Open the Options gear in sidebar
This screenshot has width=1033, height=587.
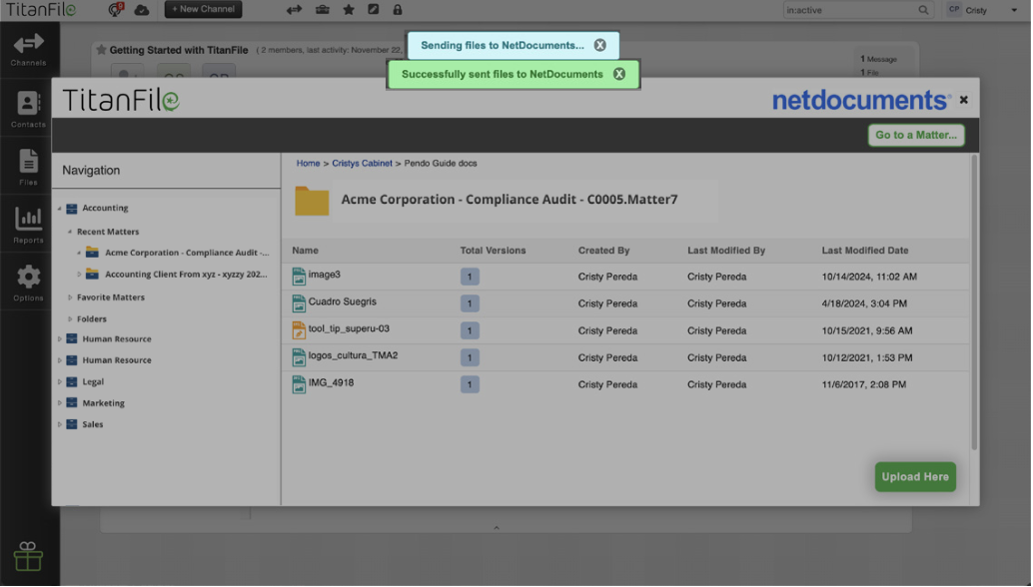coord(28,283)
